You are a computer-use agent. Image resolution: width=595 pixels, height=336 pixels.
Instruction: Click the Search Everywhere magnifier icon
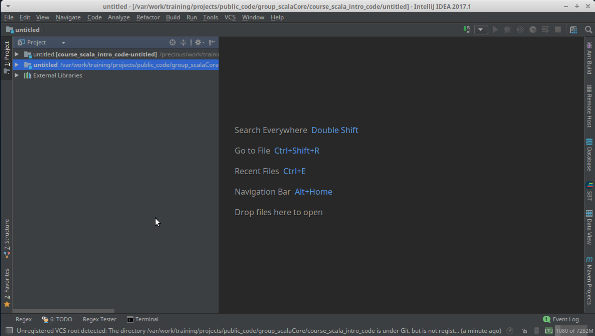point(588,30)
